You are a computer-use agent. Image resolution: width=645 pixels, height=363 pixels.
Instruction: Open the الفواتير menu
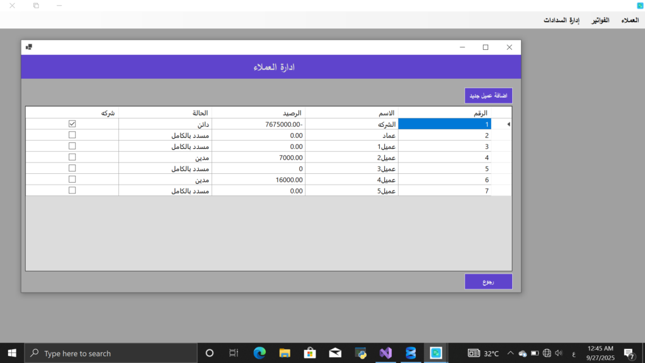tap(600, 20)
